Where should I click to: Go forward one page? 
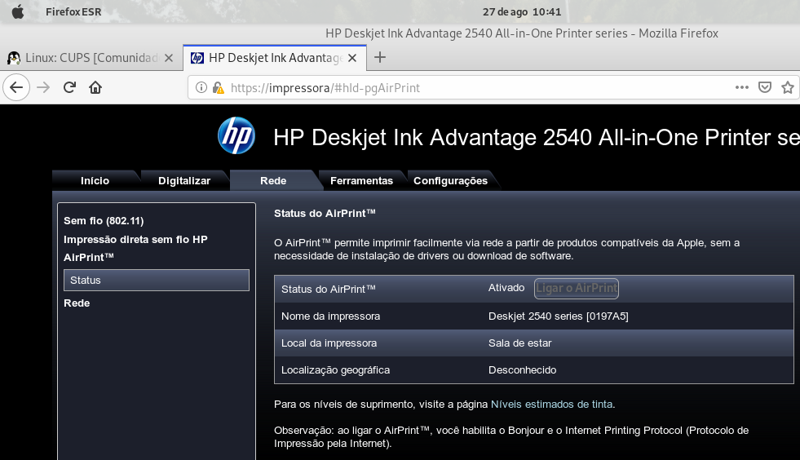43,88
